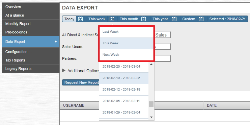
Task: Pick week 2018-02-19 - 2018-02-25
Action: (x=124, y=78)
